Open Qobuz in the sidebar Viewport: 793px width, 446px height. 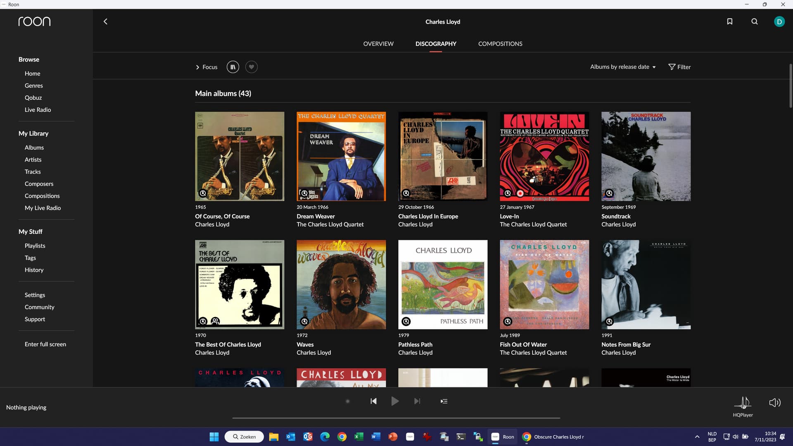pyautogui.click(x=33, y=97)
